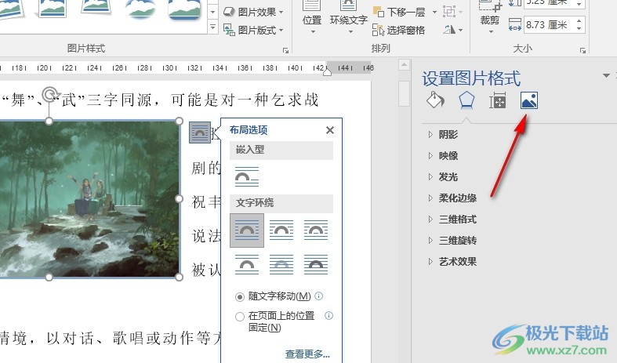
Task: Click the vertical scrollbar up arrow
Action: 404,65
